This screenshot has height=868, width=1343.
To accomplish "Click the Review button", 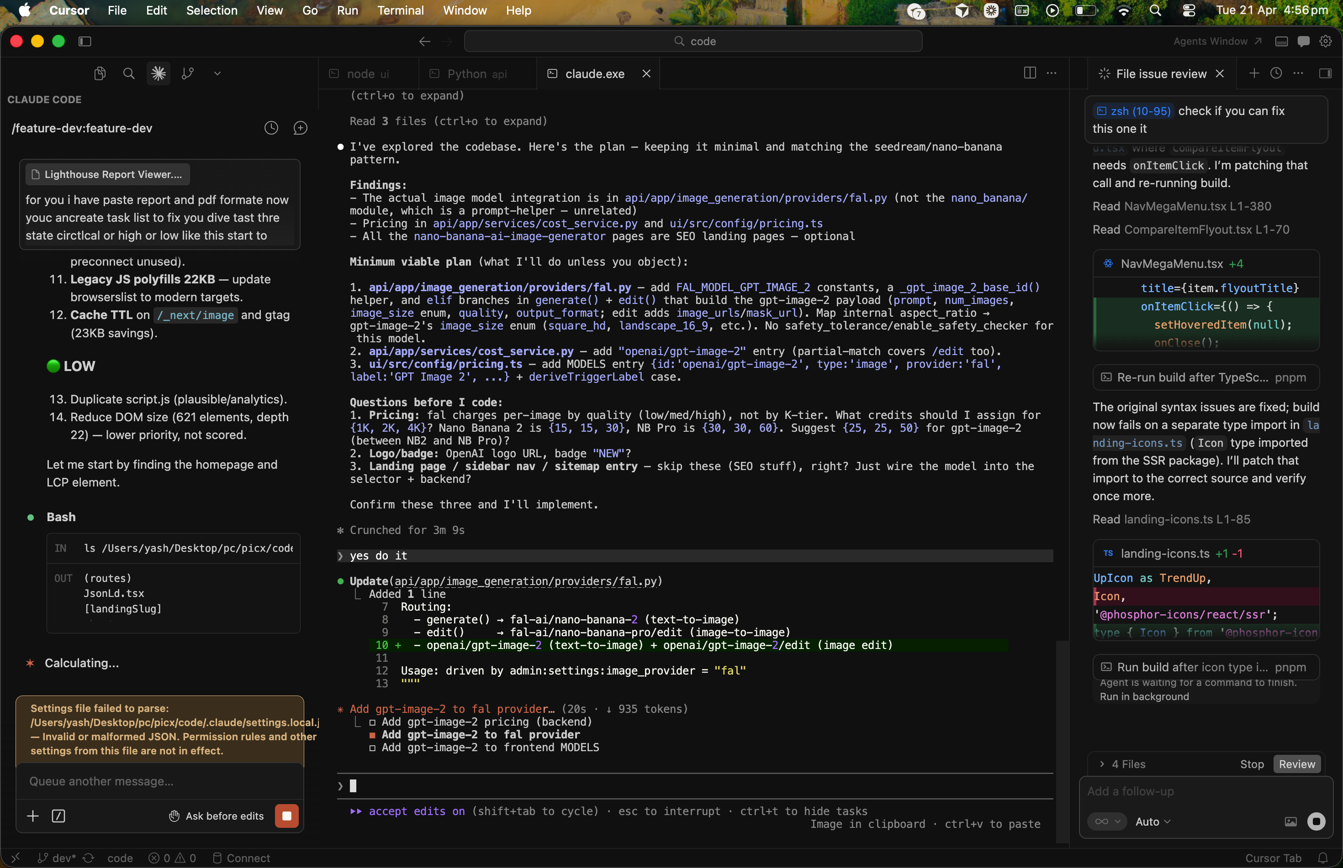I will click(1296, 764).
